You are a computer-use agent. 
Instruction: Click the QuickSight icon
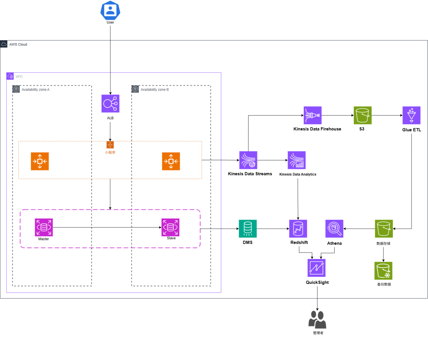pos(316,268)
